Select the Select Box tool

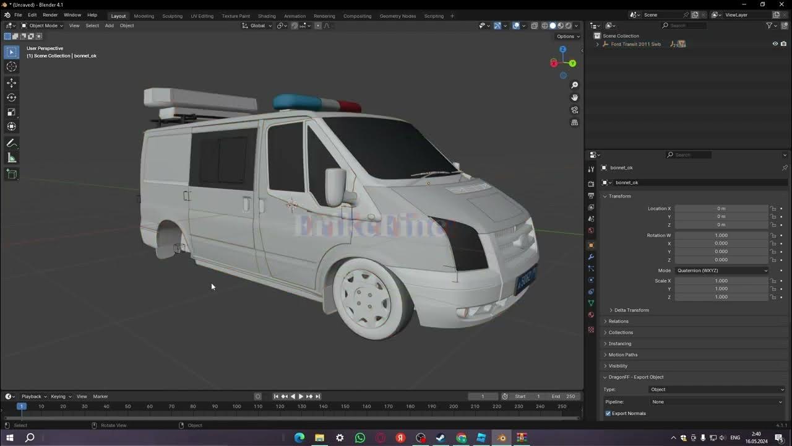coord(12,52)
